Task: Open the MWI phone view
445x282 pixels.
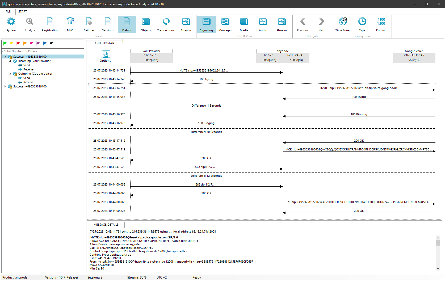Action: coord(70,24)
